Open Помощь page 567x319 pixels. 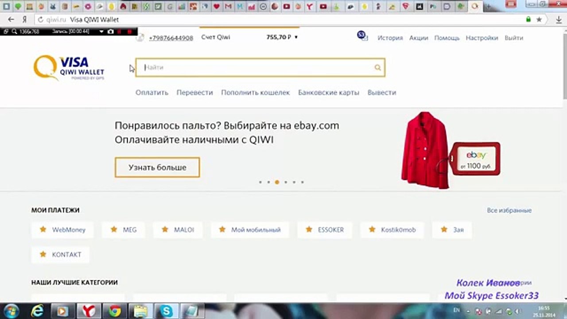(x=447, y=38)
